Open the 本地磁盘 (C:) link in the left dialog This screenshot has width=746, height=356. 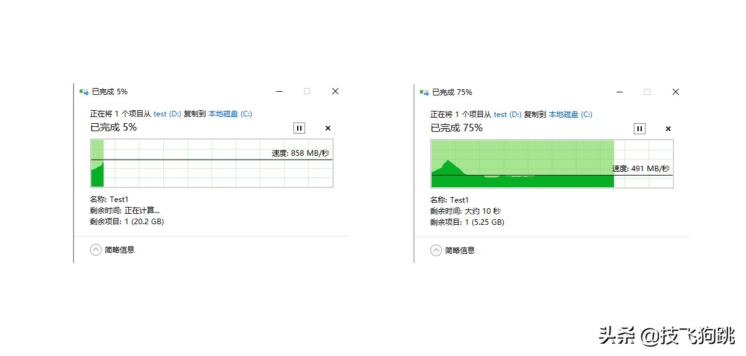[229, 114]
